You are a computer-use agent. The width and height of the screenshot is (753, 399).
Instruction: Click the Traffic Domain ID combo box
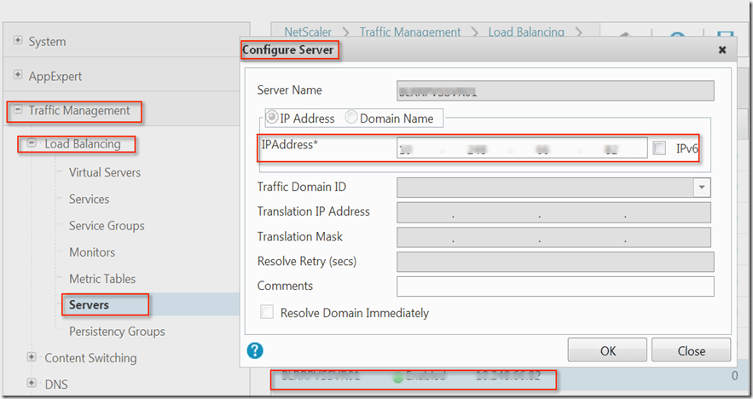(x=553, y=188)
